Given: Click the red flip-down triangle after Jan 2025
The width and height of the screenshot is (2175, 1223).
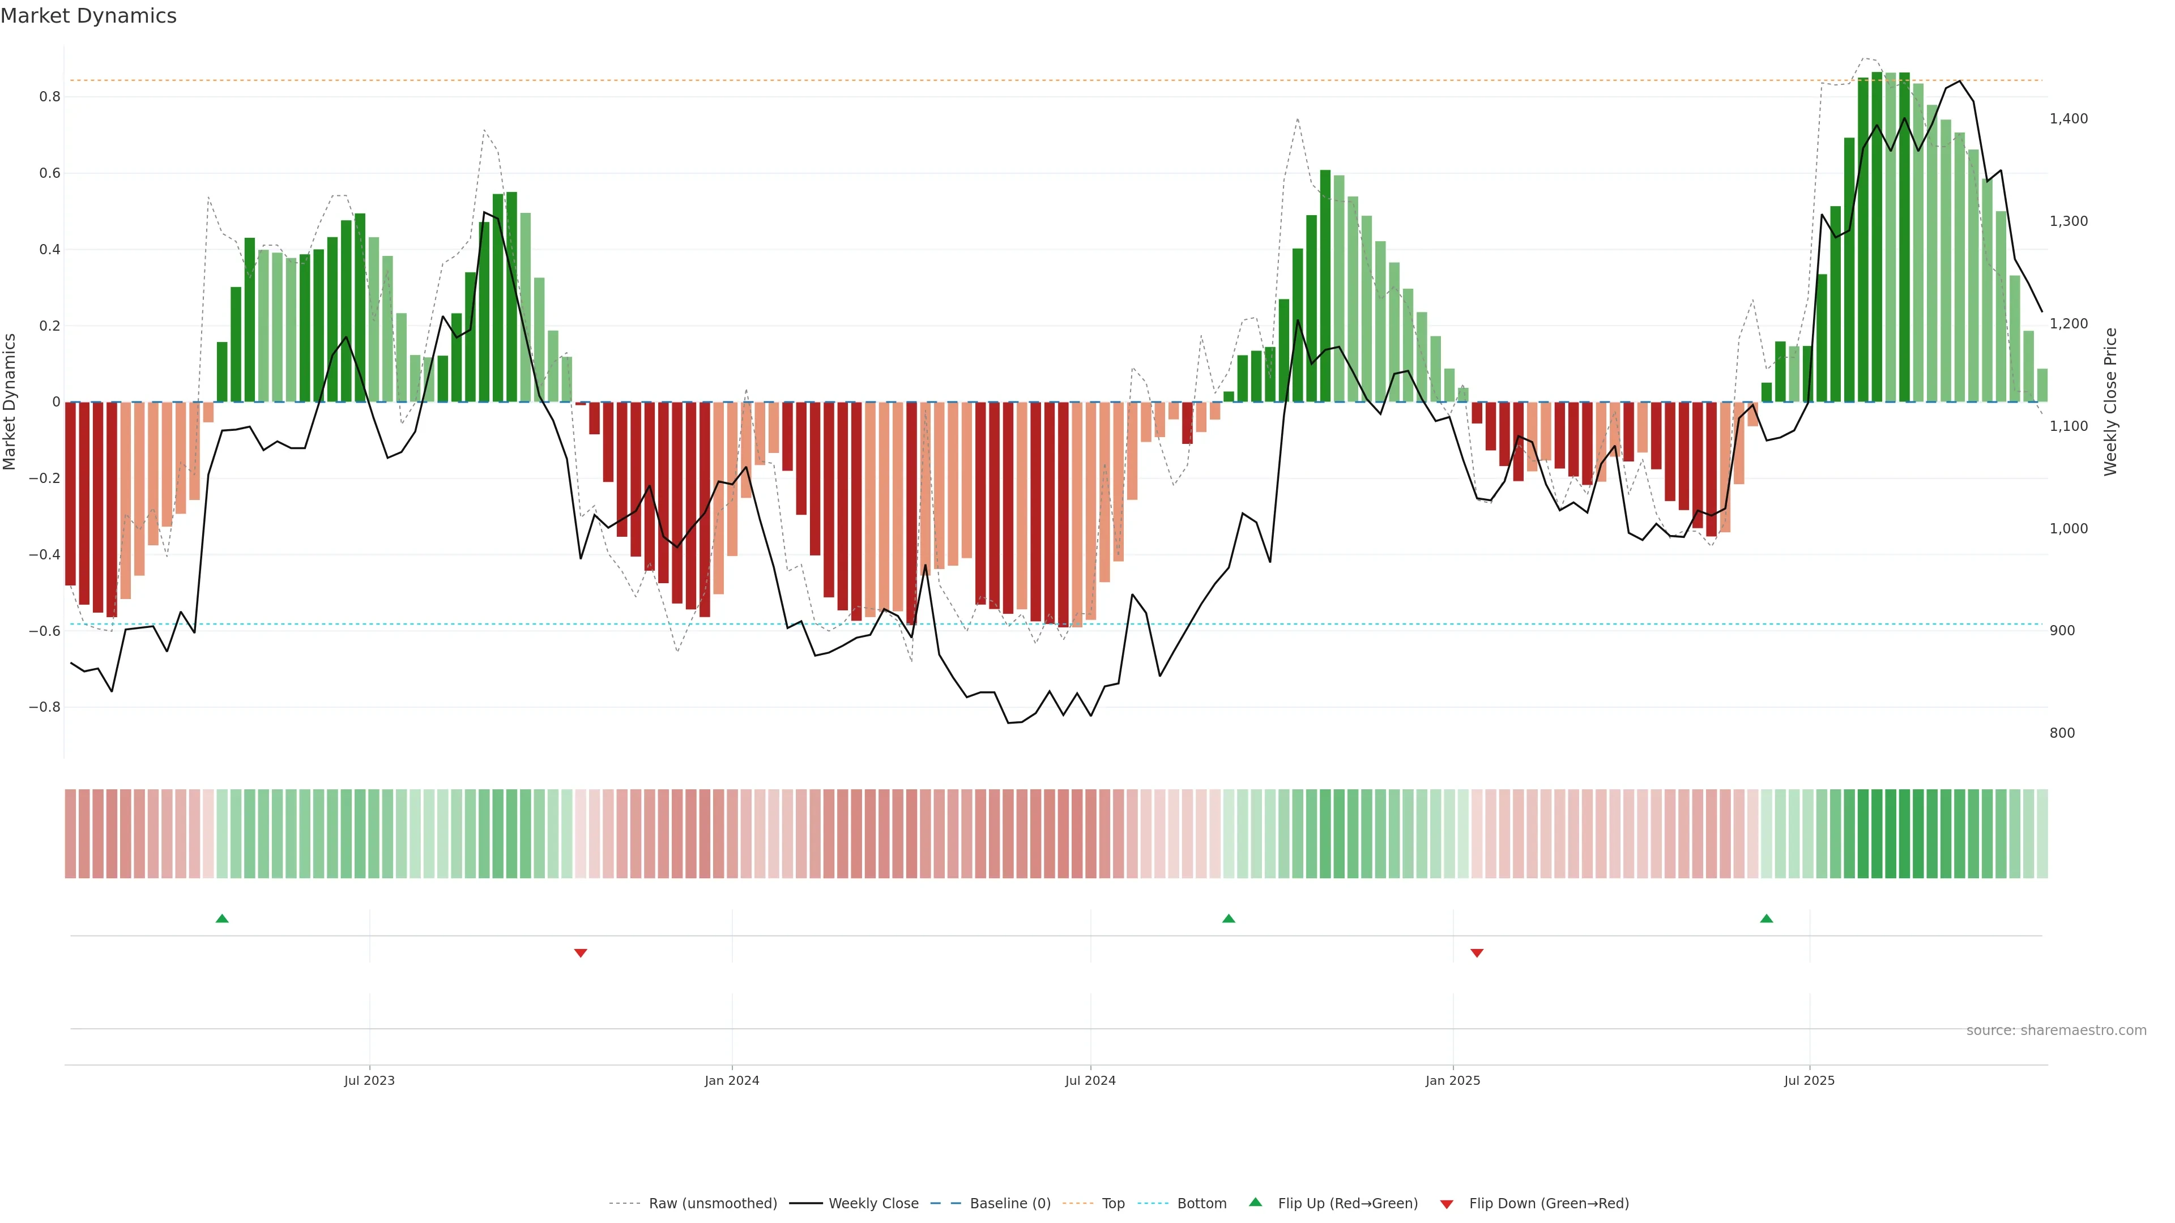Looking at the screenshot, I should pyautogui.click(x=1477, y=953).
